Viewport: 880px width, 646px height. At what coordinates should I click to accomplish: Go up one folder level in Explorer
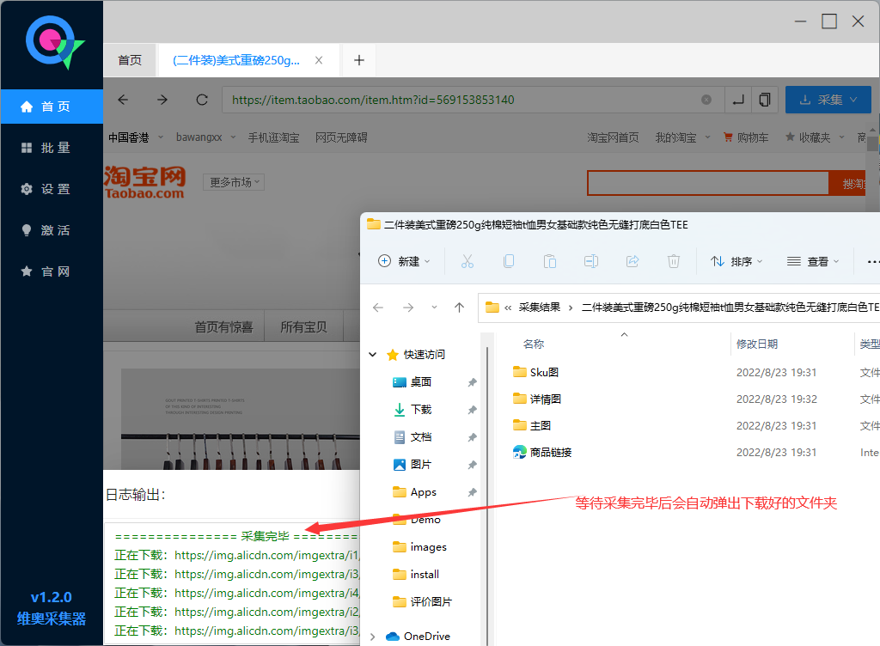coord(459,308)
